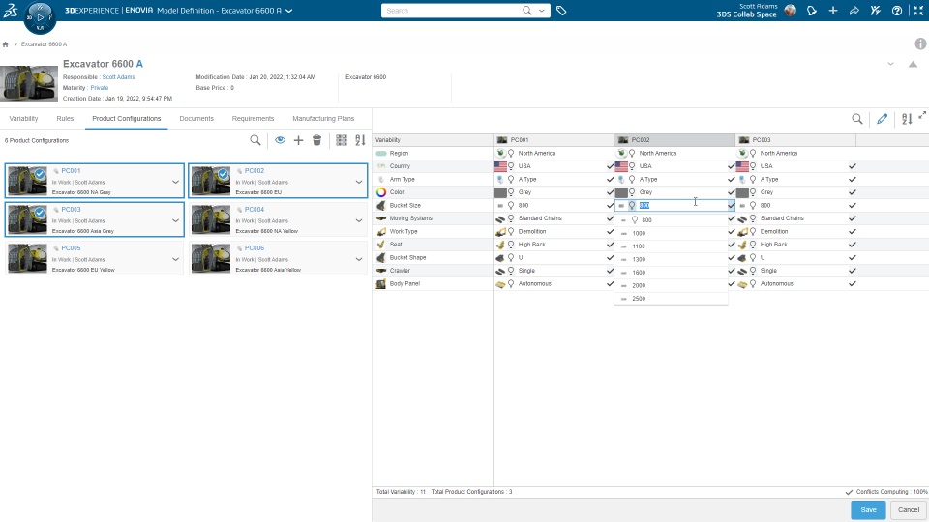929x522 pixels.
Task: Expand the PC002 card chevron
Action: pos(358,182)
